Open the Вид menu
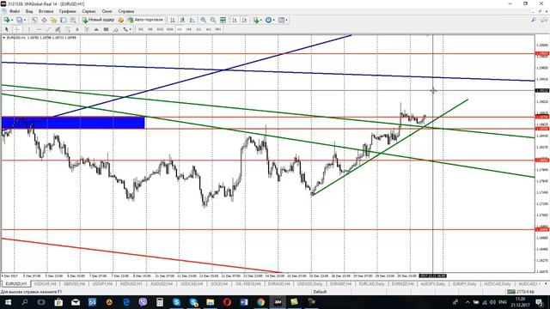The height and width of the screenshot is (309, 550). pyautogui.click(x=29, y=11)
